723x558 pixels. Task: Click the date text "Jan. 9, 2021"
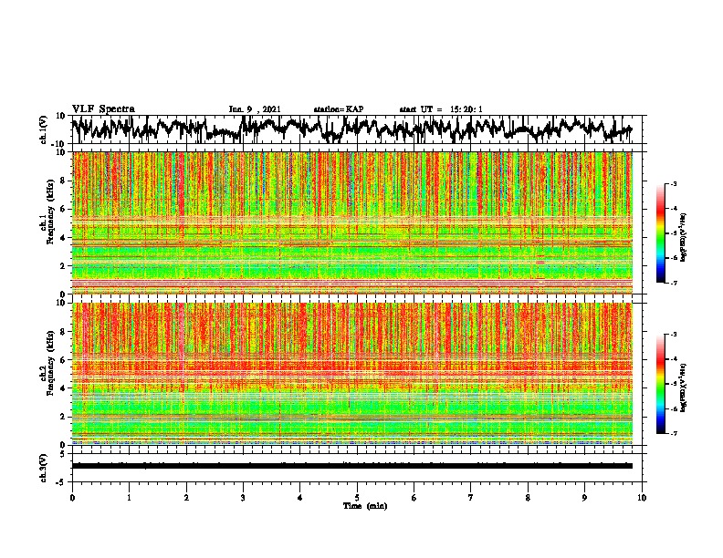pyautogui.click(x=255, y=109)
